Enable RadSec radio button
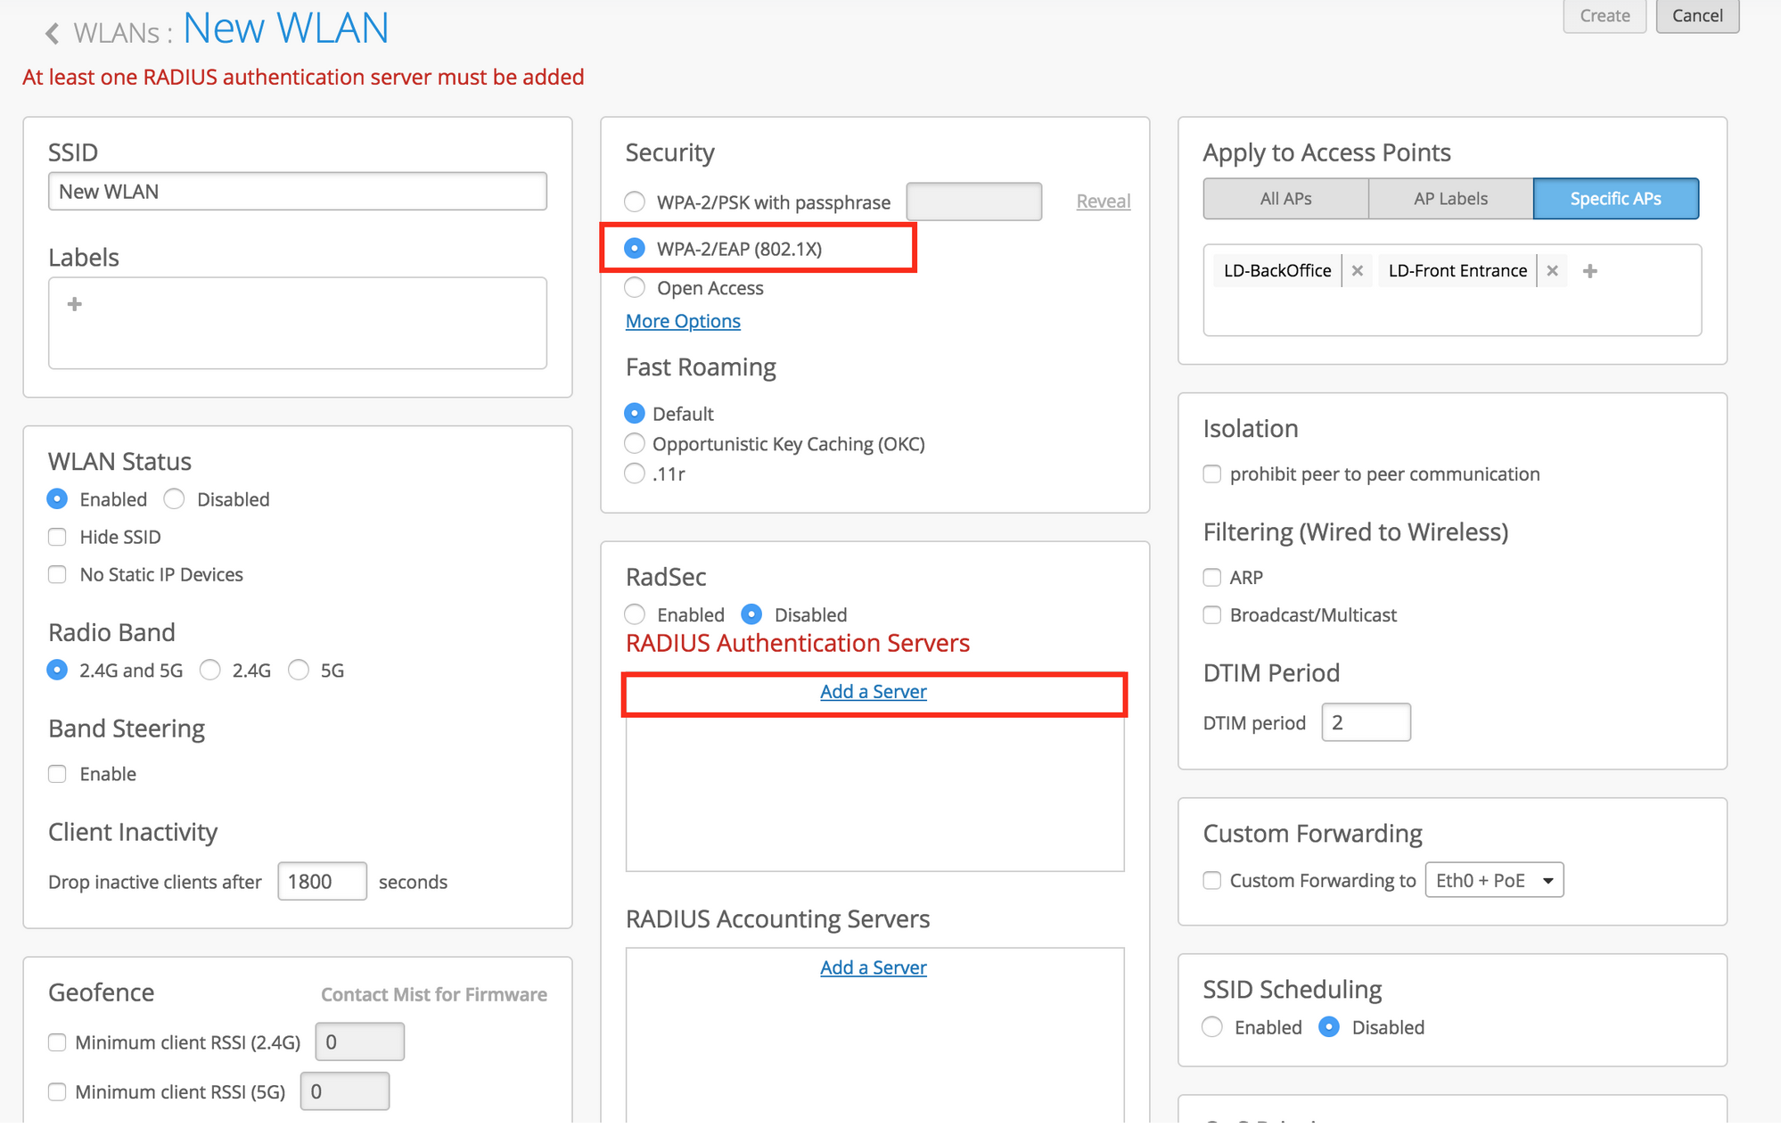The width and height of the screenshot is (1781, 1136). click(635, 614)
